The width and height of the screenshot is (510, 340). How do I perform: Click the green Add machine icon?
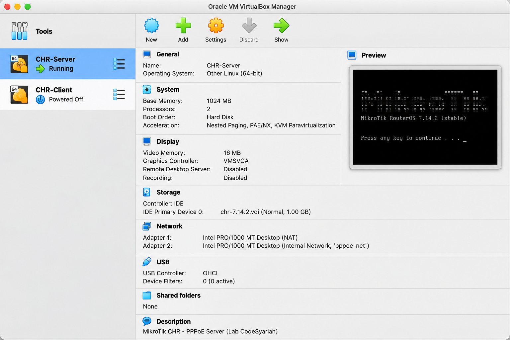click(183, 26)
